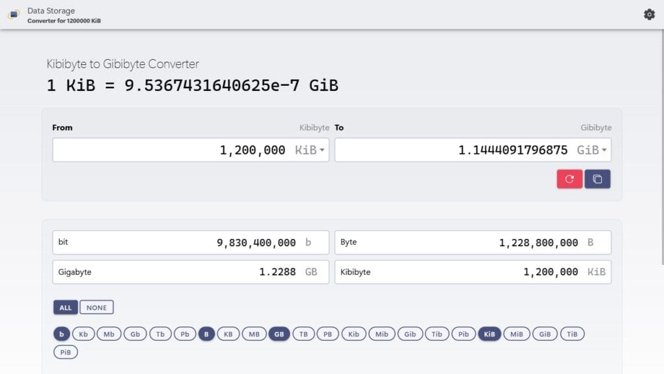Screen dimensions: 664x374
Task: Click the 'Data Storage' title text
Action: [51, 10]
